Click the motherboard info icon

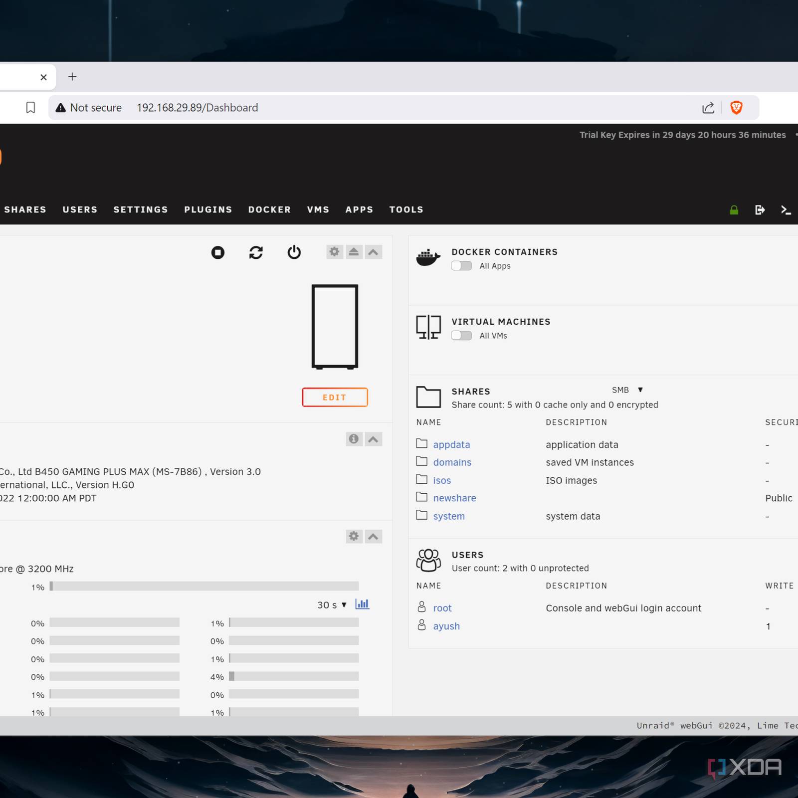354,439
